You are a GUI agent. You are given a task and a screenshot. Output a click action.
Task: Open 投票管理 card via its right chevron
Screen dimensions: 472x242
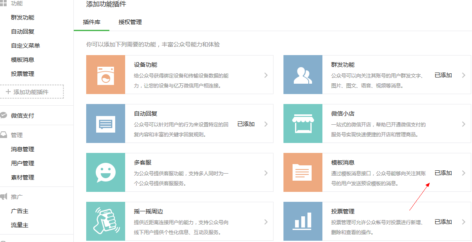464,222
